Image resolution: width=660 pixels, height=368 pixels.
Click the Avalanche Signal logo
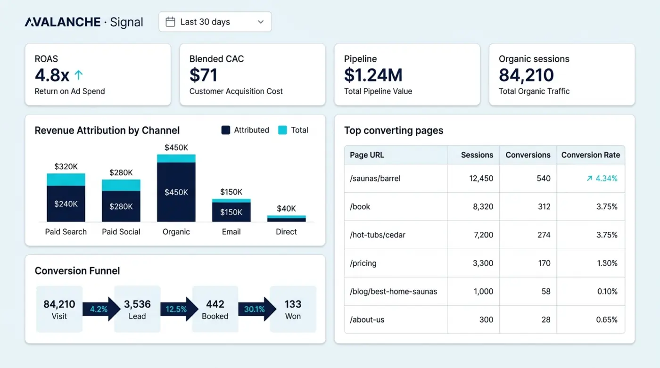tap(84, 22)
